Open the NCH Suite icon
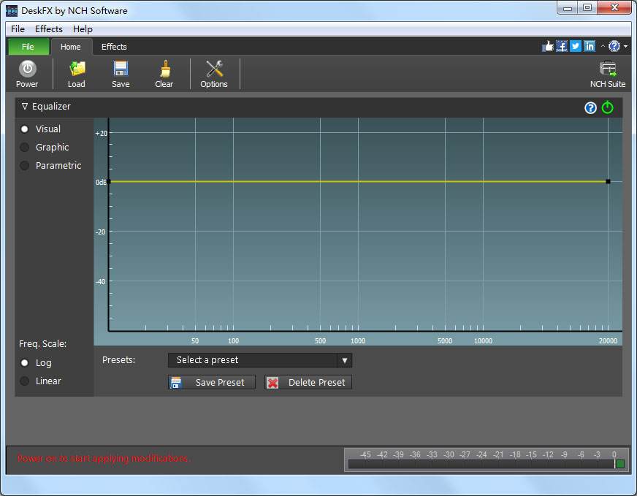Viewport: 637px width, 496px height. [x=608, y=74]
